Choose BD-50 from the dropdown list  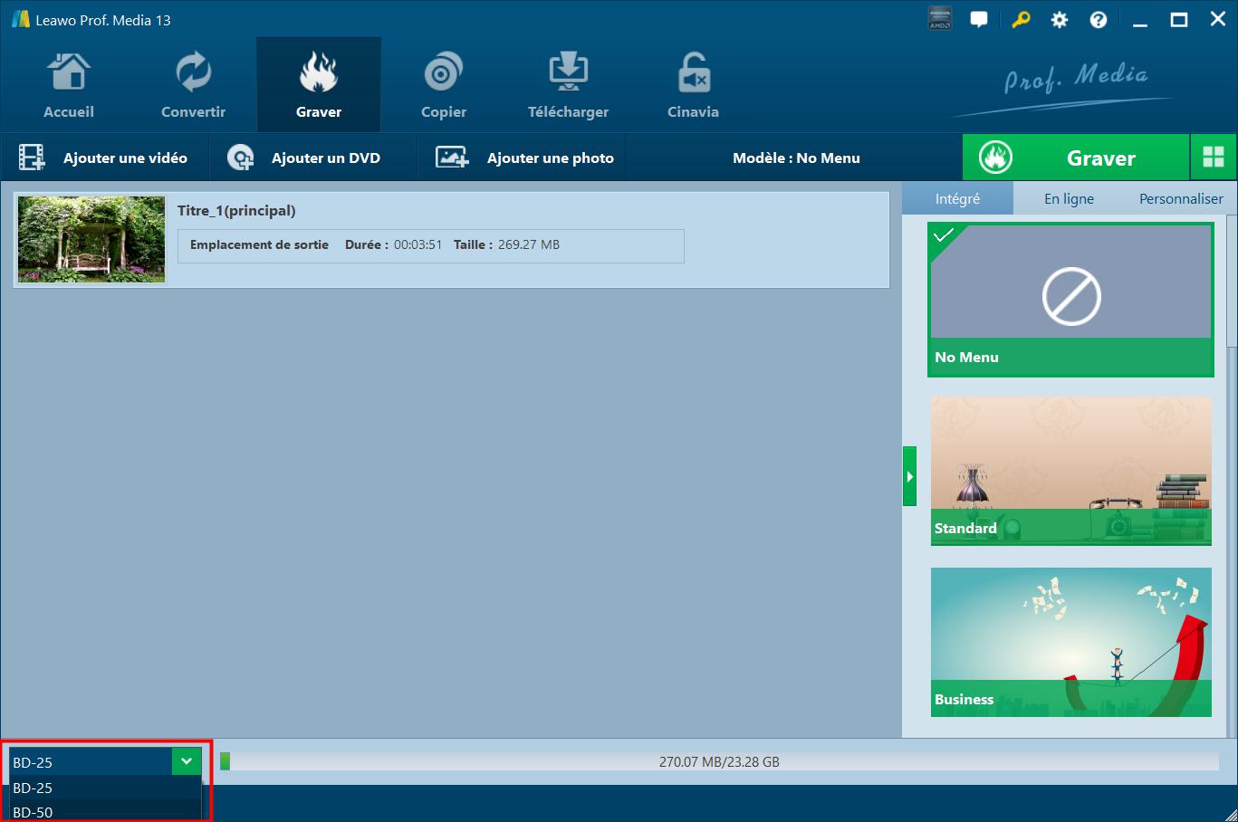click(104, 811)
